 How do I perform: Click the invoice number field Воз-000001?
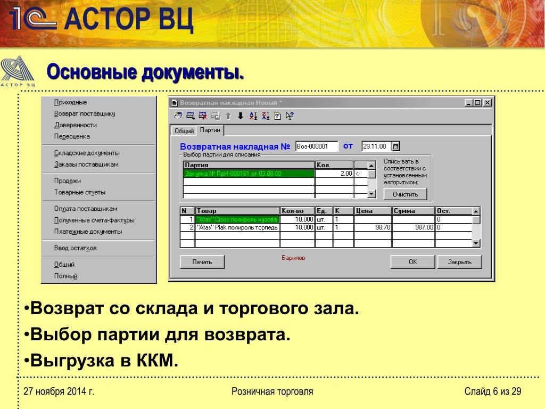[x=317, y=146]
